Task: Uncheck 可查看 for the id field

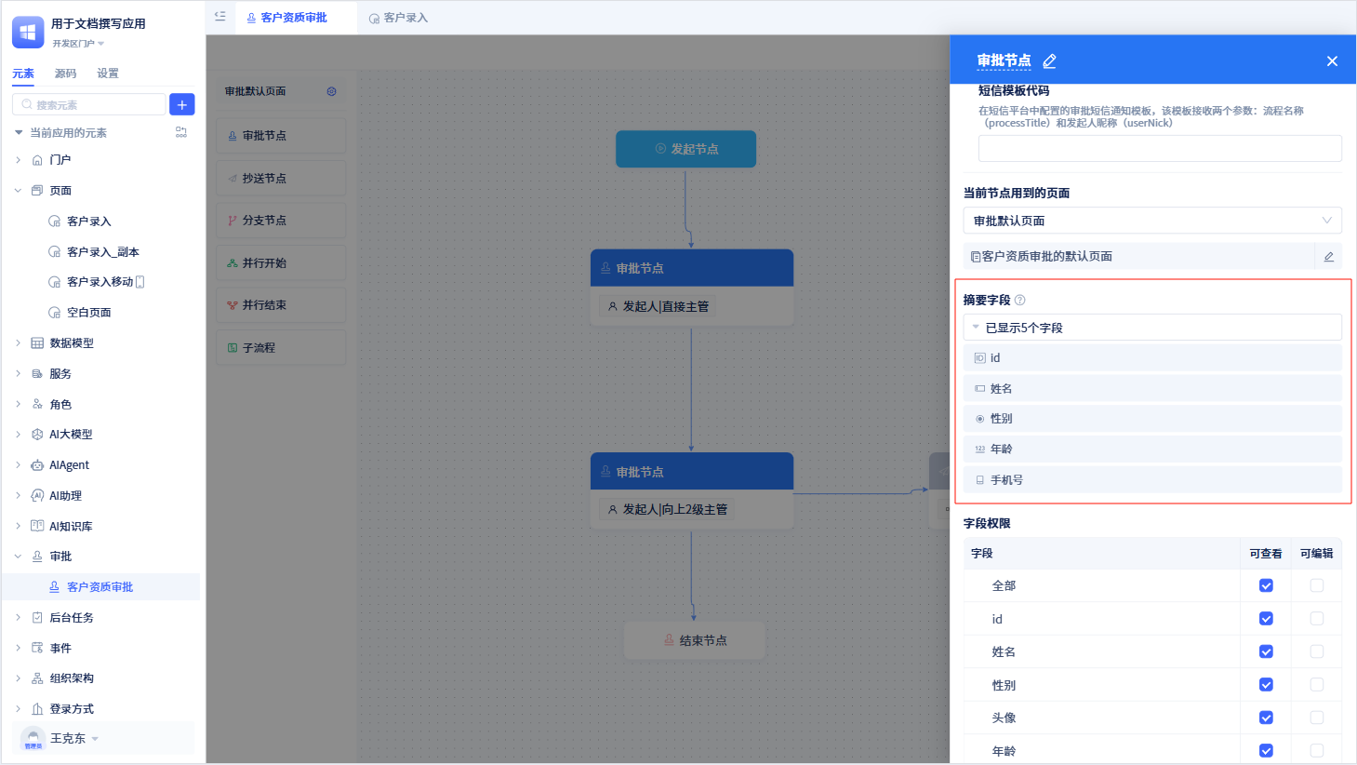Action: point(1266,619)
